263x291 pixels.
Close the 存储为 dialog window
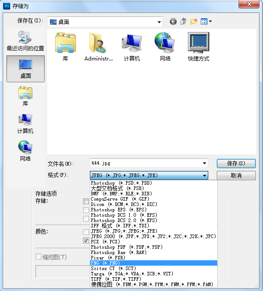[x=249, y=4]
